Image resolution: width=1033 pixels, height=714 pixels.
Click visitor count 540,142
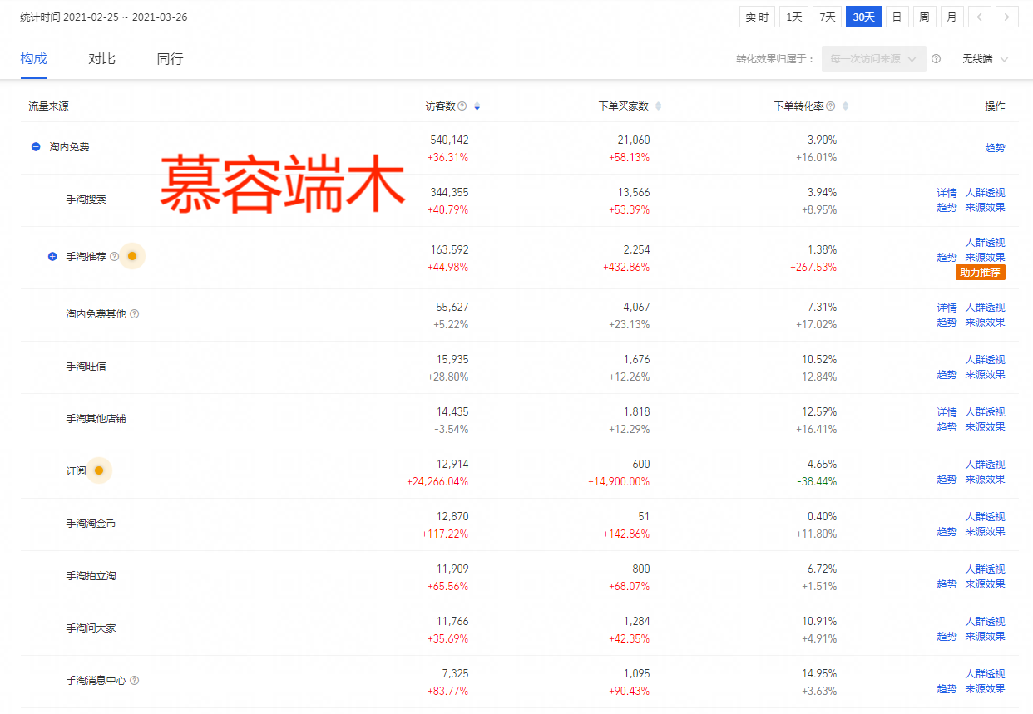[449, 140]
